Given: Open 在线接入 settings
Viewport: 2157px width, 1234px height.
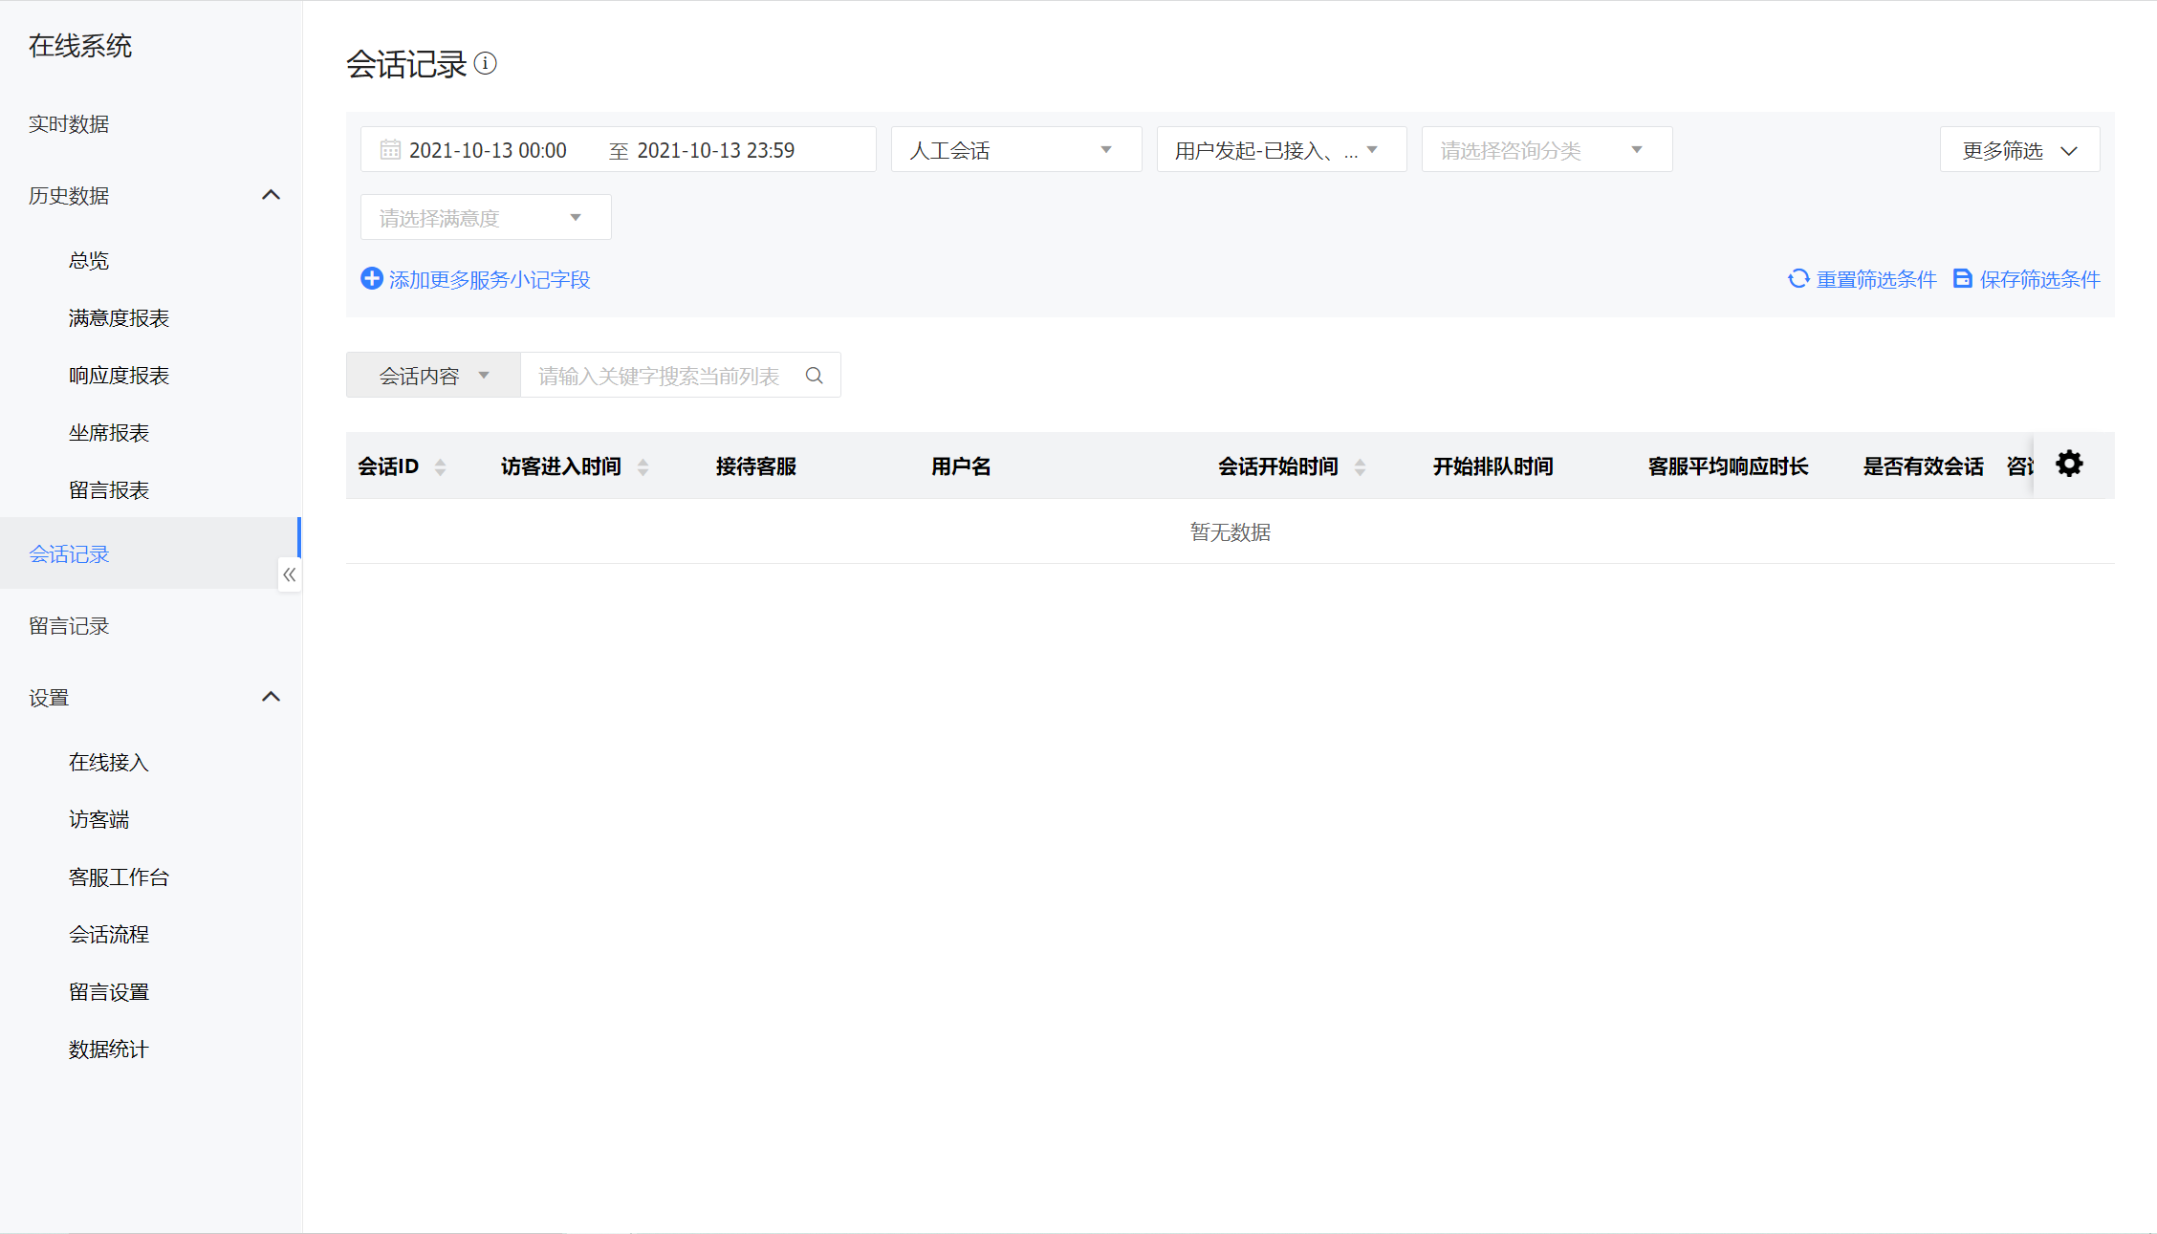Looking at the screenshot, I should [109, 762].
